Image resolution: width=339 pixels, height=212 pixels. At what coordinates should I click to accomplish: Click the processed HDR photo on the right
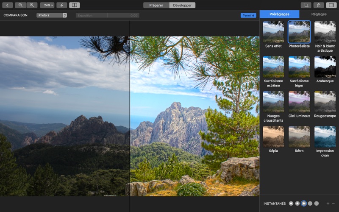point(195,116)
